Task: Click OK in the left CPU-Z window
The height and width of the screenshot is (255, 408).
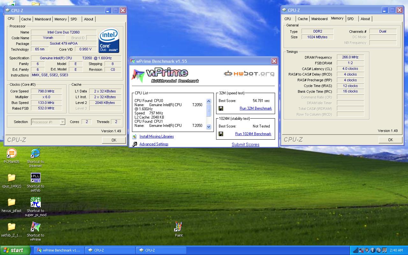Action: [114, 140]
